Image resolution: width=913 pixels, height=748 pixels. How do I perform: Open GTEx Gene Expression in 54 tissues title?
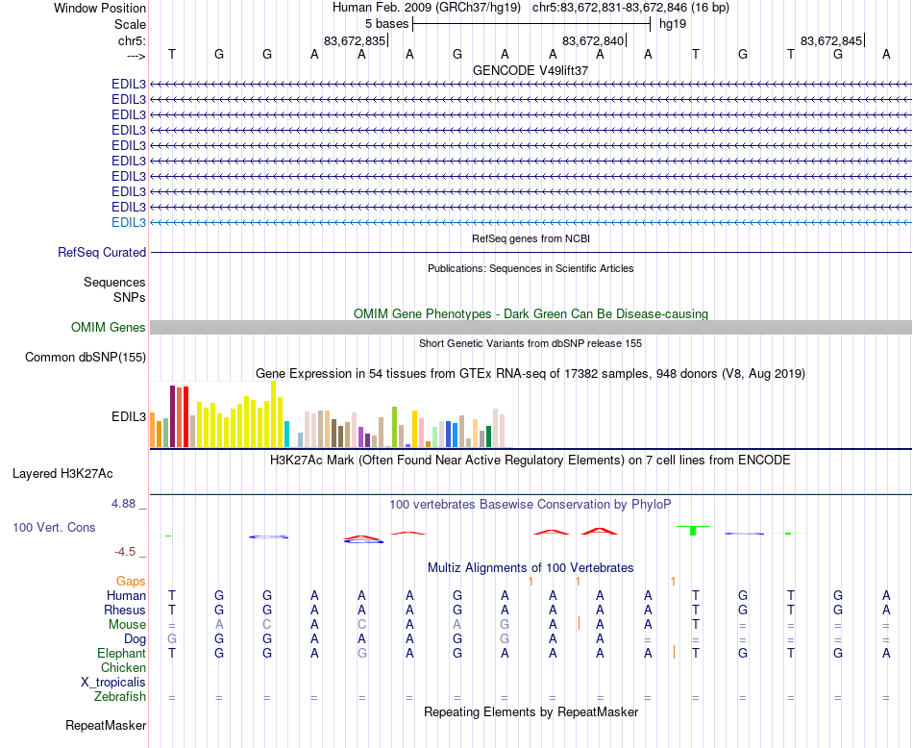tap(531, 373)
